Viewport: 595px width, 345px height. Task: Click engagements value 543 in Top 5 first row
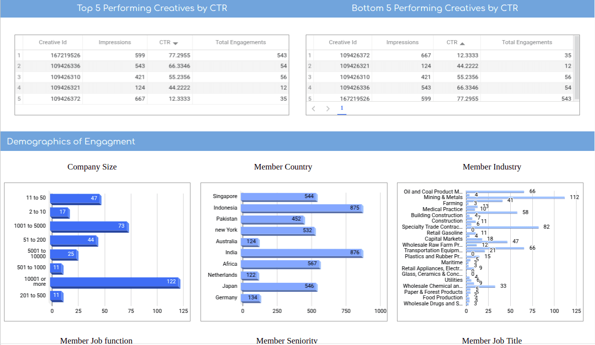(x=282, y=55)
